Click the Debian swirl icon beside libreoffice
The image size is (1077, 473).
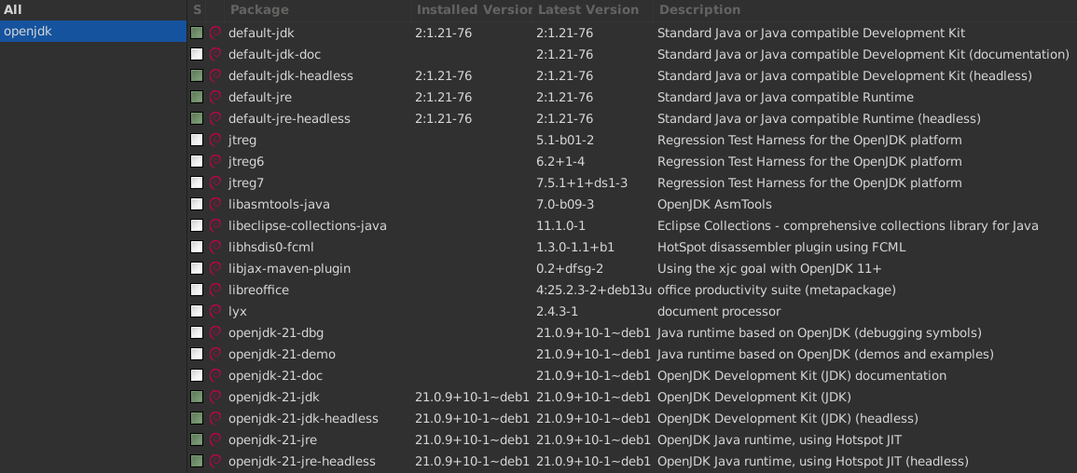215,290
